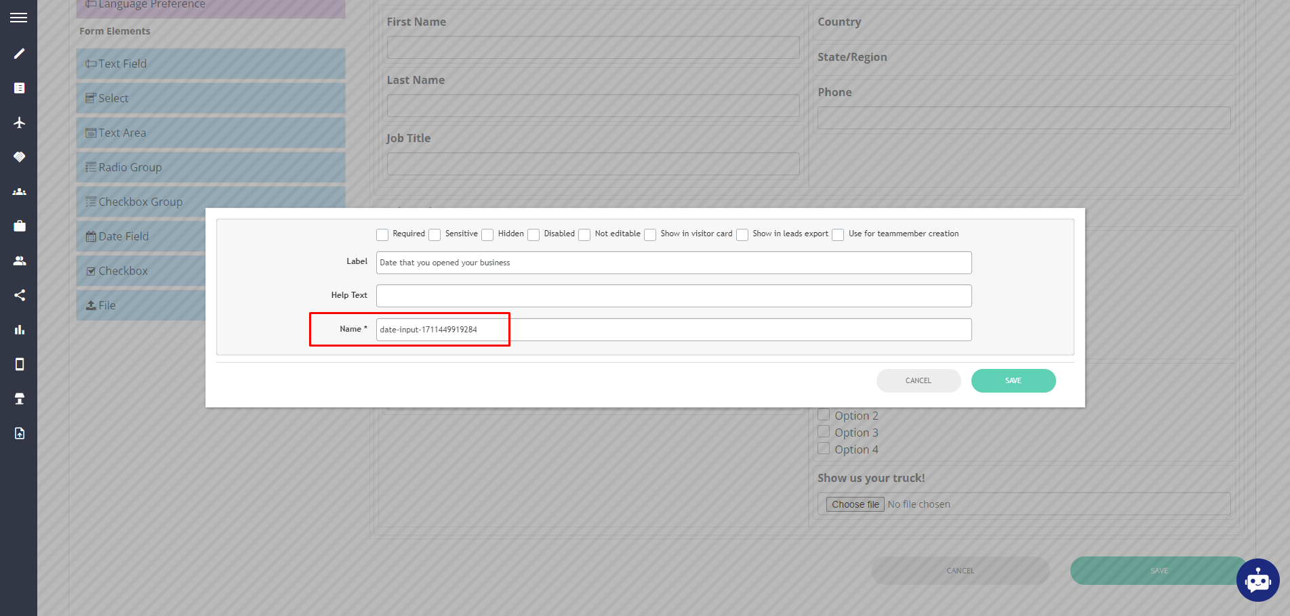Image resolution: width=1290 pixels, height=616 pixels.
Task: Click CANCEL in the field settings dialog
Action: tap(919, 380)
